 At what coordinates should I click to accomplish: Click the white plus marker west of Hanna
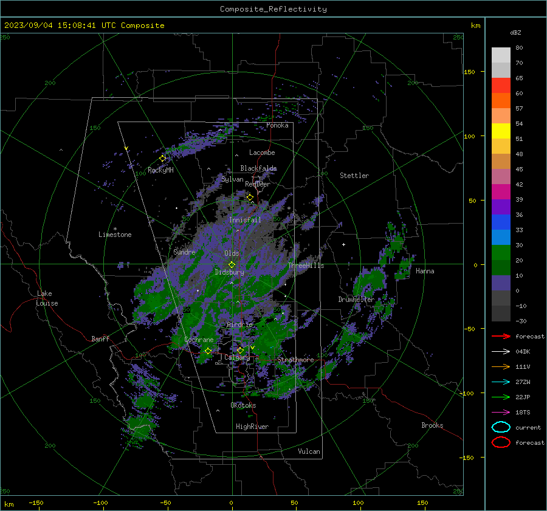click(x=343, y=244)
